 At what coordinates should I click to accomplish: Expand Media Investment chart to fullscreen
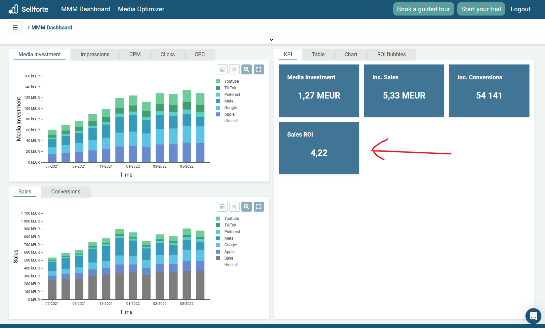point(259,69)
